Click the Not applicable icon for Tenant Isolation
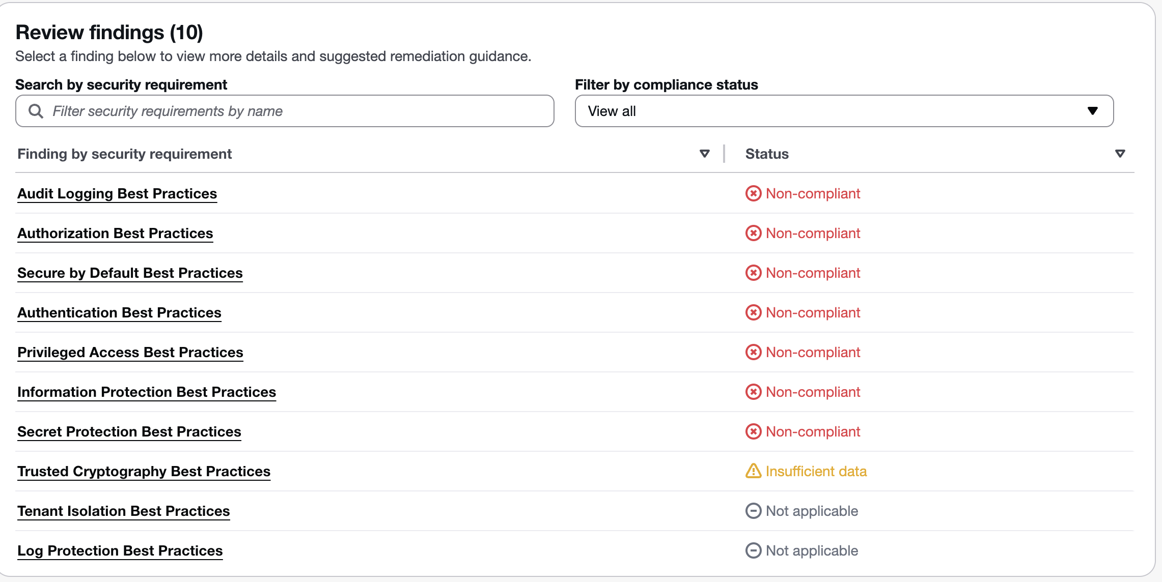Screen dimensions: 1162x582 pyautogui.click(x=753, y=511)
